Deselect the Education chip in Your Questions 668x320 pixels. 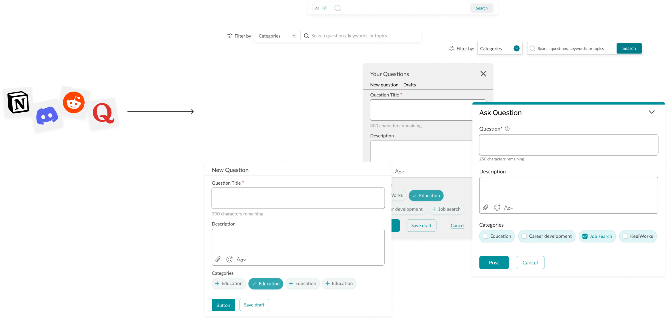426,196
